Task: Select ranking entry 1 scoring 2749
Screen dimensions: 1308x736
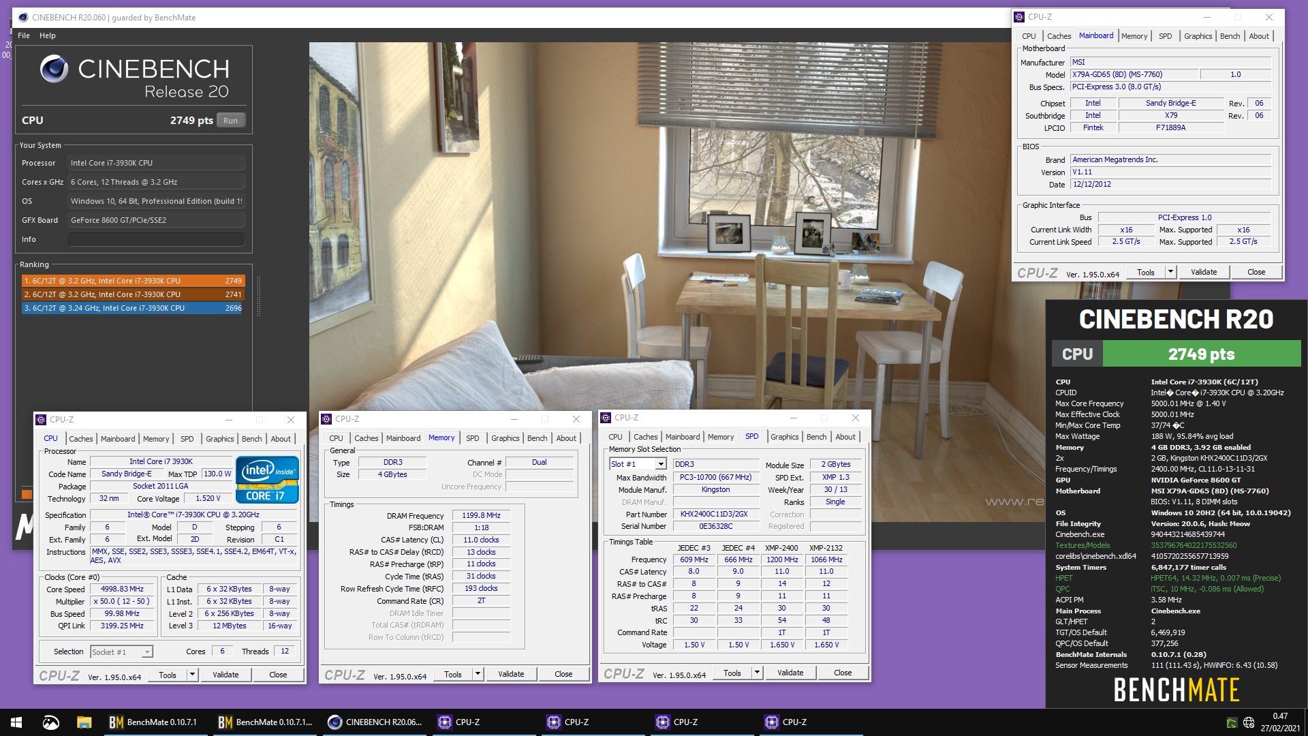Action: 133,281
